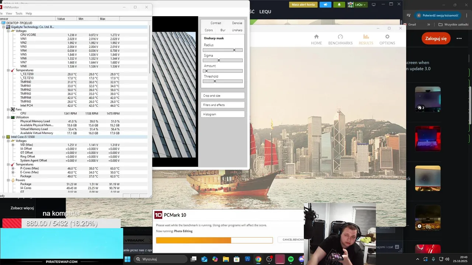Select the Contrast tab in photo editor
Viewport: 472px width, 265px height.
click(216, 23)
